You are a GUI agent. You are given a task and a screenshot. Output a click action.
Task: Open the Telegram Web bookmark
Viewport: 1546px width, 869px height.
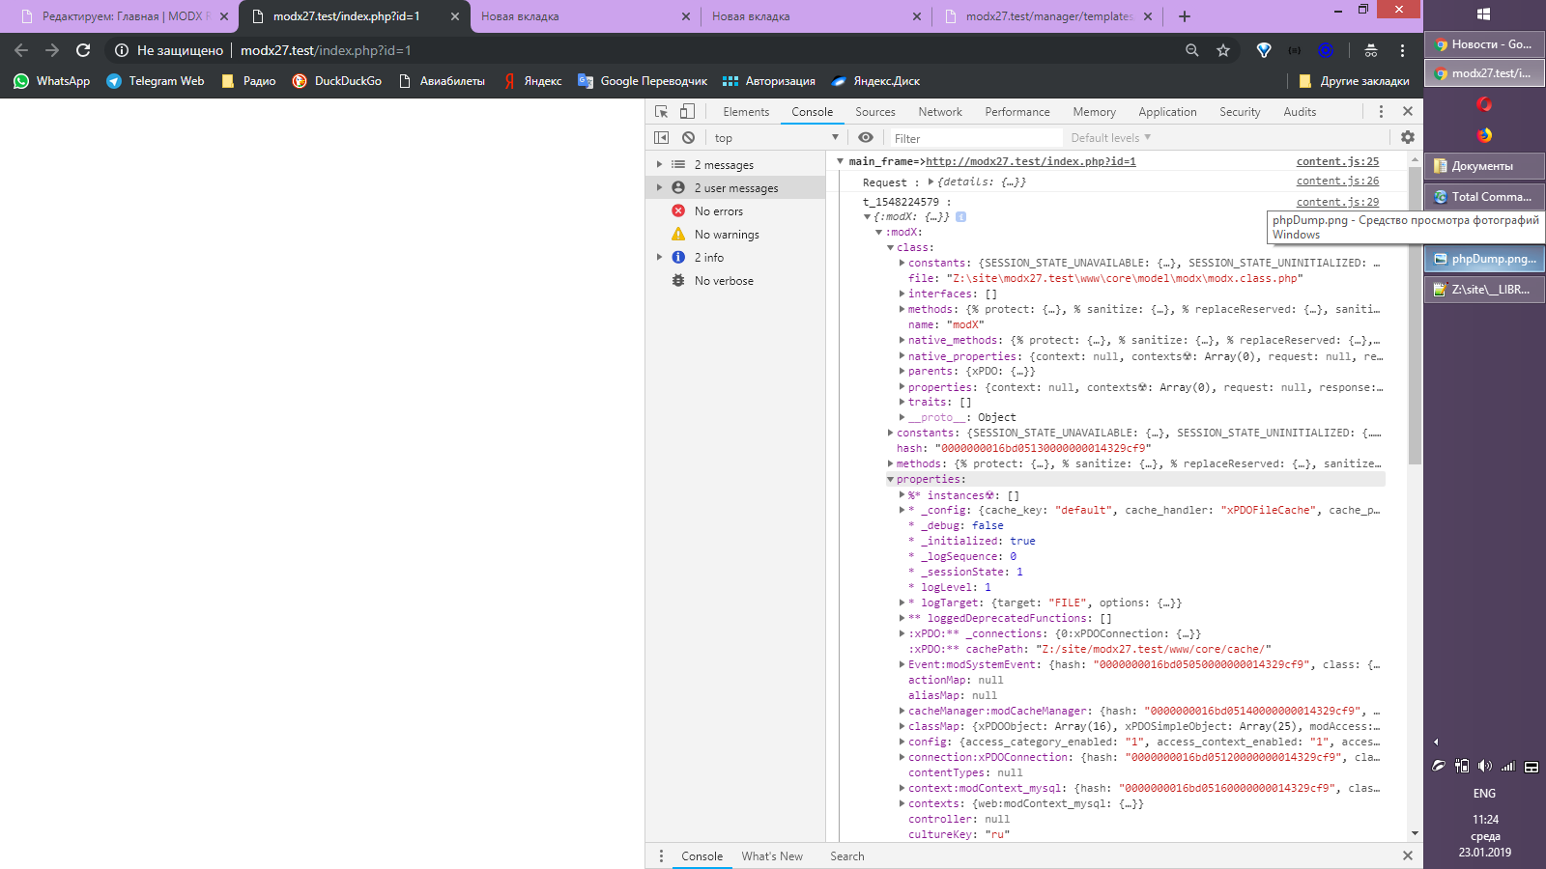(x=156, y=81)
